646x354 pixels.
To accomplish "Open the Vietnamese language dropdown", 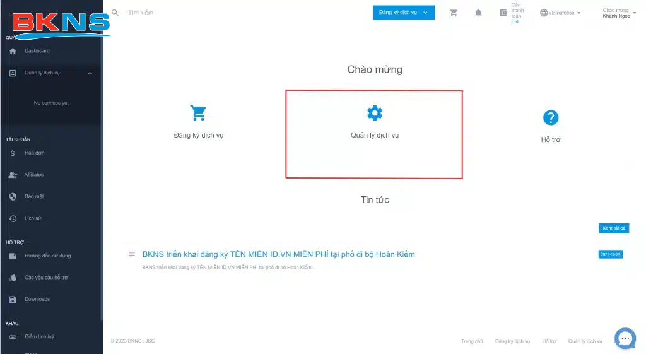I will coord(560,13).
